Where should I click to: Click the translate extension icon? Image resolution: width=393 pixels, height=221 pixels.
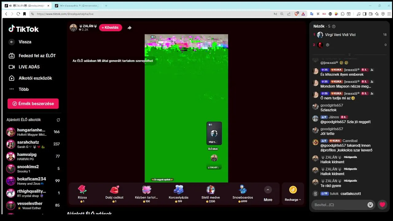point(312,14)
